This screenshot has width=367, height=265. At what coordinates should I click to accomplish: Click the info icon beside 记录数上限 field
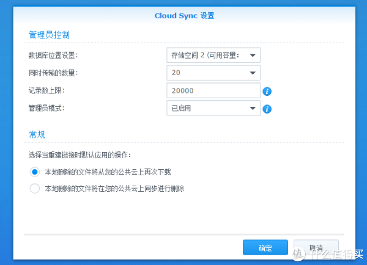point(267,92)
